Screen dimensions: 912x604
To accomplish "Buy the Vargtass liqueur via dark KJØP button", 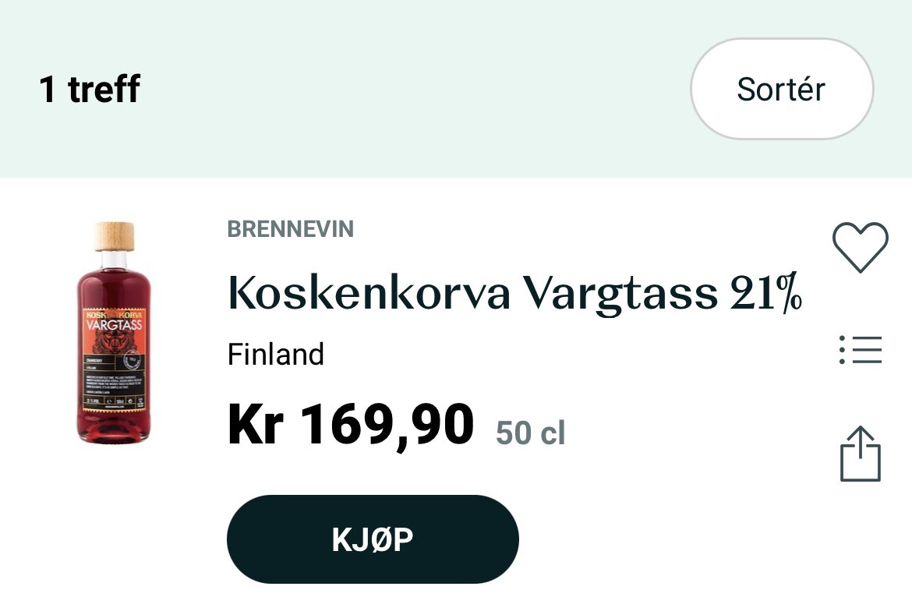I will tap(373, 539).
